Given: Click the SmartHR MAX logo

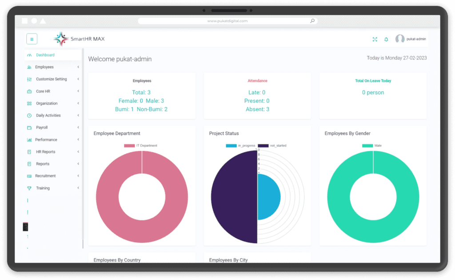Looking at the screenshot, I should tap(78, 39).
